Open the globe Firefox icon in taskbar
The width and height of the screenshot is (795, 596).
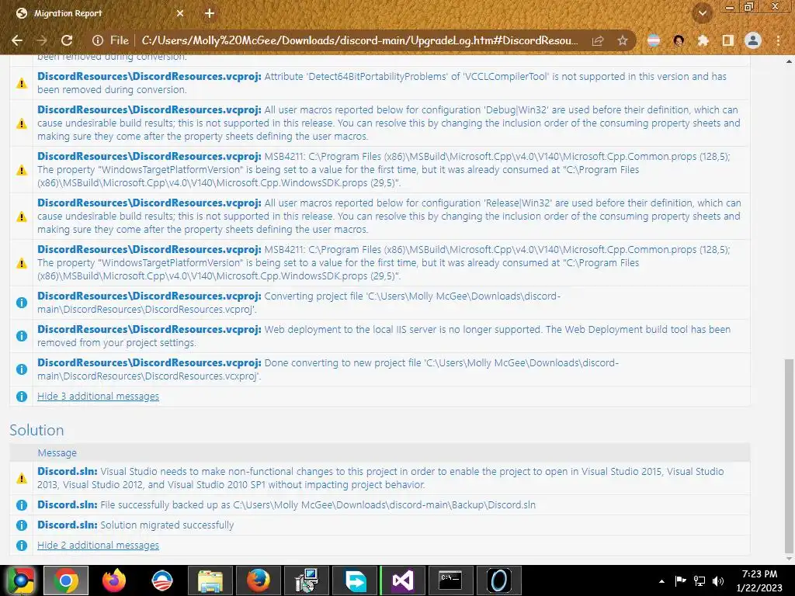[x=258, y=580]
